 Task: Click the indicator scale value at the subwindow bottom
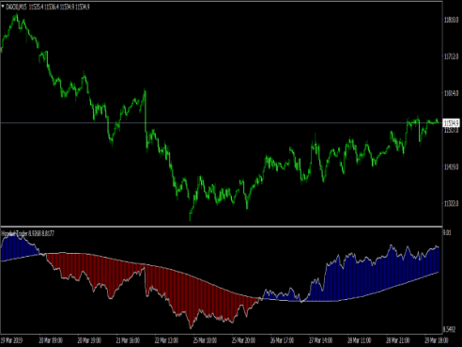(x=449, y=329)
